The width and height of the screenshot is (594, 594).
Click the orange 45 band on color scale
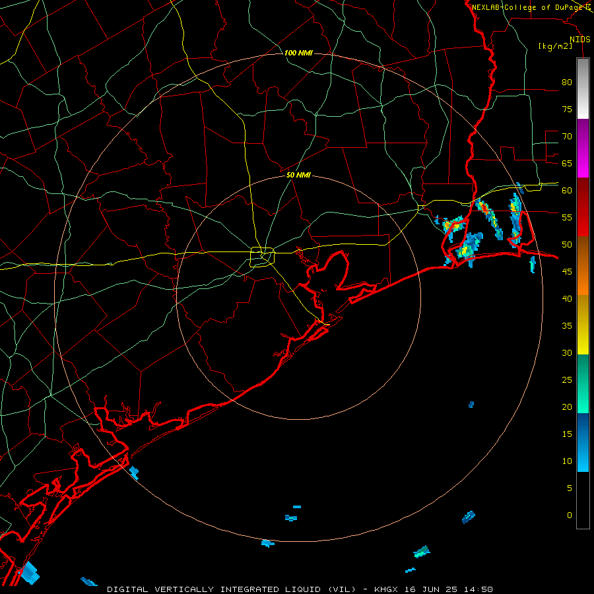pos(583,280)
